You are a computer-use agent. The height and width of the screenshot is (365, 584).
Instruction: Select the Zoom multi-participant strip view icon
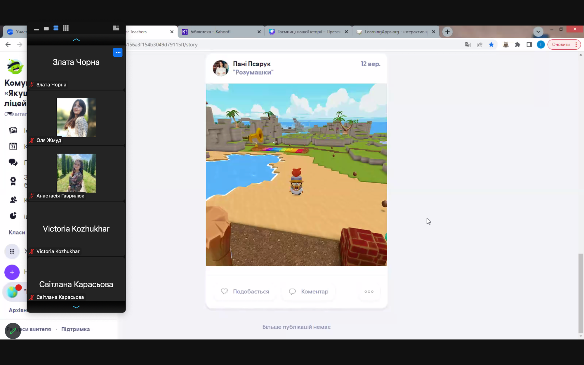(56, 28)
